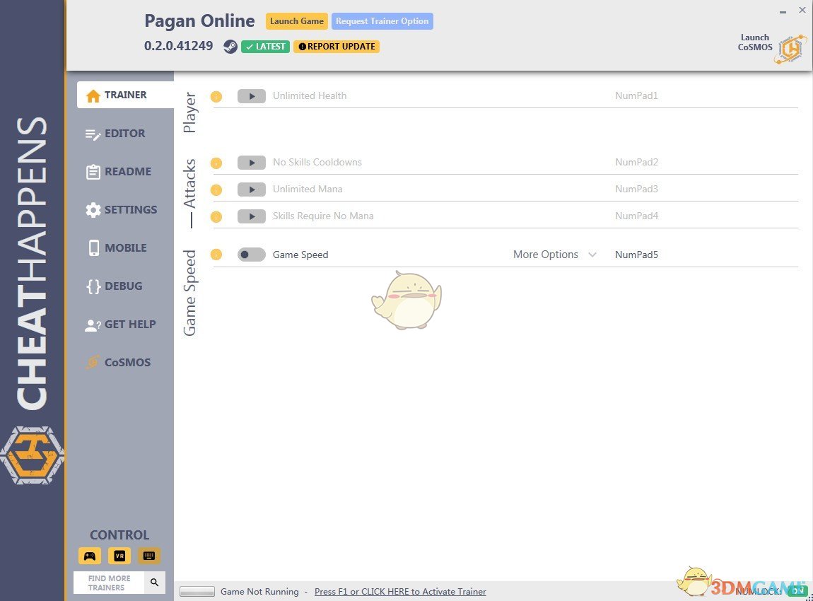Screen dimensions: 813x601
Task: Switch to the EDITOR tab
Action: point(124,133)
